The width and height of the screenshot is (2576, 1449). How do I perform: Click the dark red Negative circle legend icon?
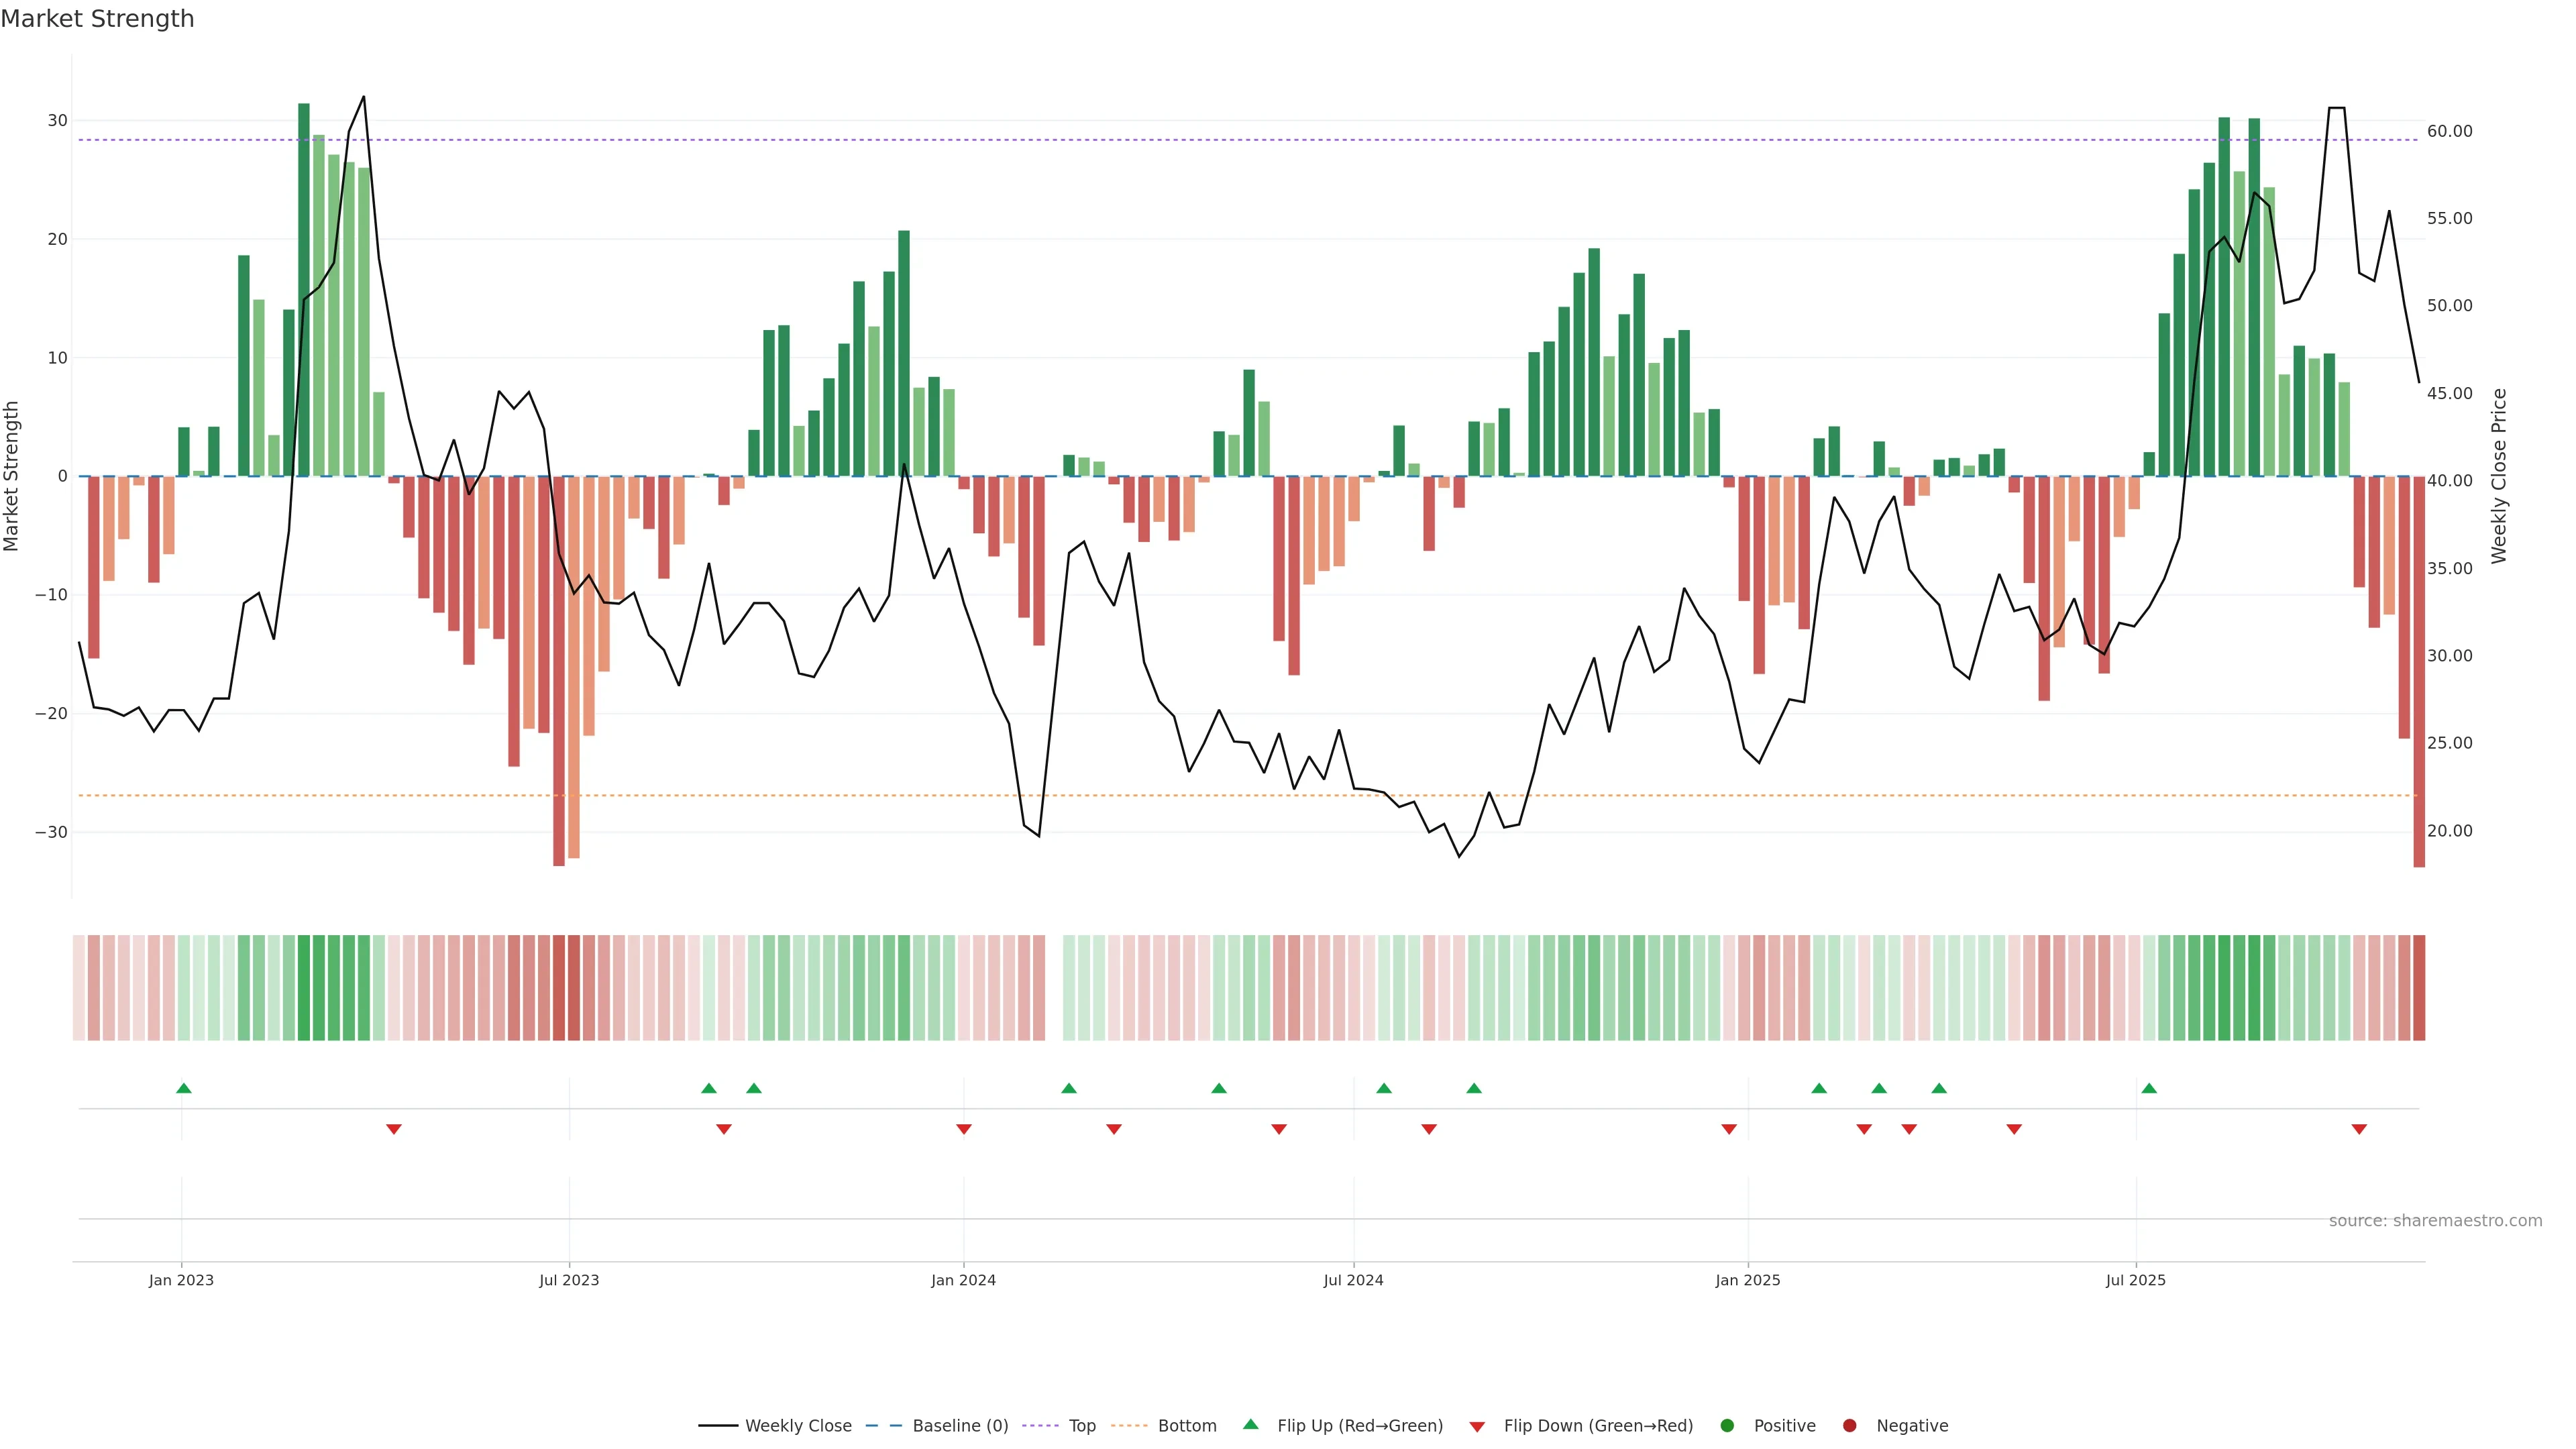[1849, 1425]
